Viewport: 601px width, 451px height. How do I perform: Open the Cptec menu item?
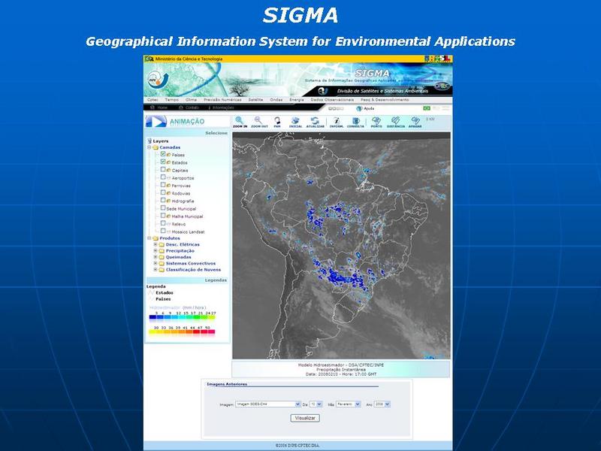(x=153, y=100)
